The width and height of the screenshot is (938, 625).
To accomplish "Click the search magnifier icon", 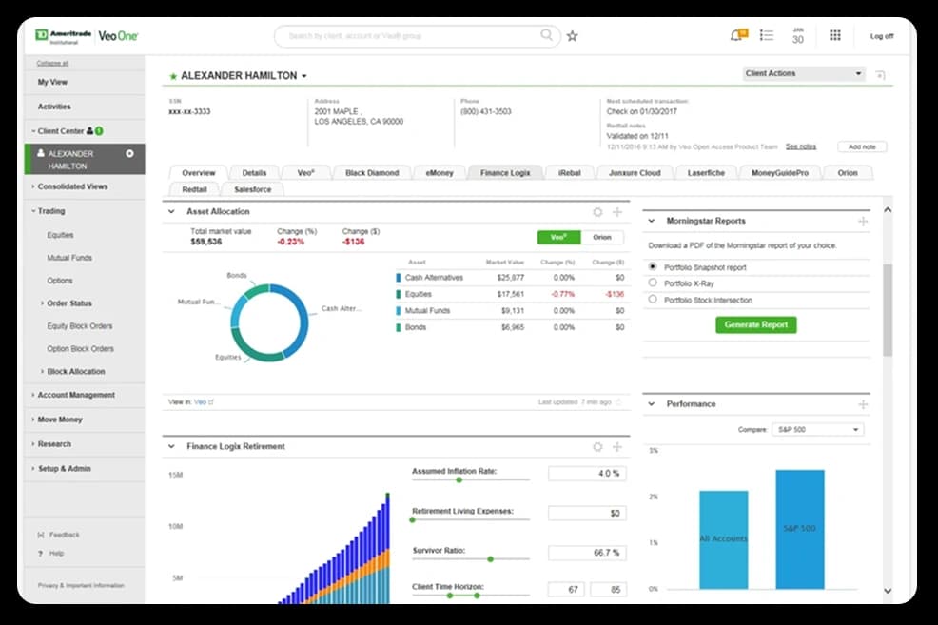I will pos(546,35).
